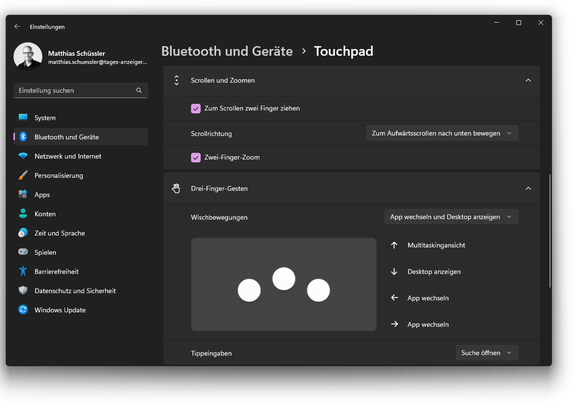
Task: Click the System monitor icon in sidebar
Action: click(x=23, y=117)
